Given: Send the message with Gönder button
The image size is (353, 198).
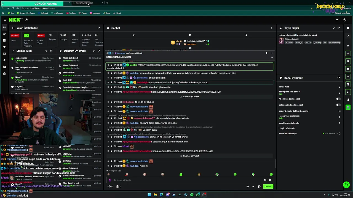Looking at the screenshot, I should 268,186.
